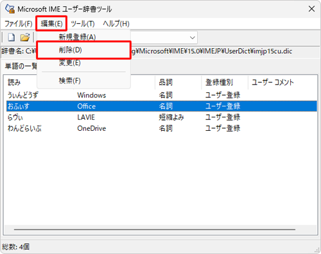321x254 pixels.
Task: Click the dictionary path ending imjp15cu.dic
Action: pos(212,51)
